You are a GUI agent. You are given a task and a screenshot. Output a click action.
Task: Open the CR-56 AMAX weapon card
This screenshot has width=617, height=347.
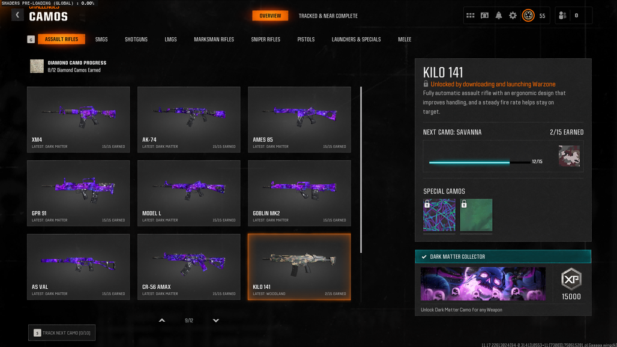pyautogui.click(x=189, y=267)
